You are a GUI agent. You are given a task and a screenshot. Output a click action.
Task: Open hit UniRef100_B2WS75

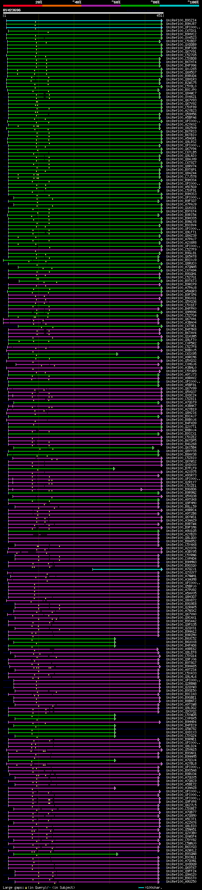tap(181, 83)
